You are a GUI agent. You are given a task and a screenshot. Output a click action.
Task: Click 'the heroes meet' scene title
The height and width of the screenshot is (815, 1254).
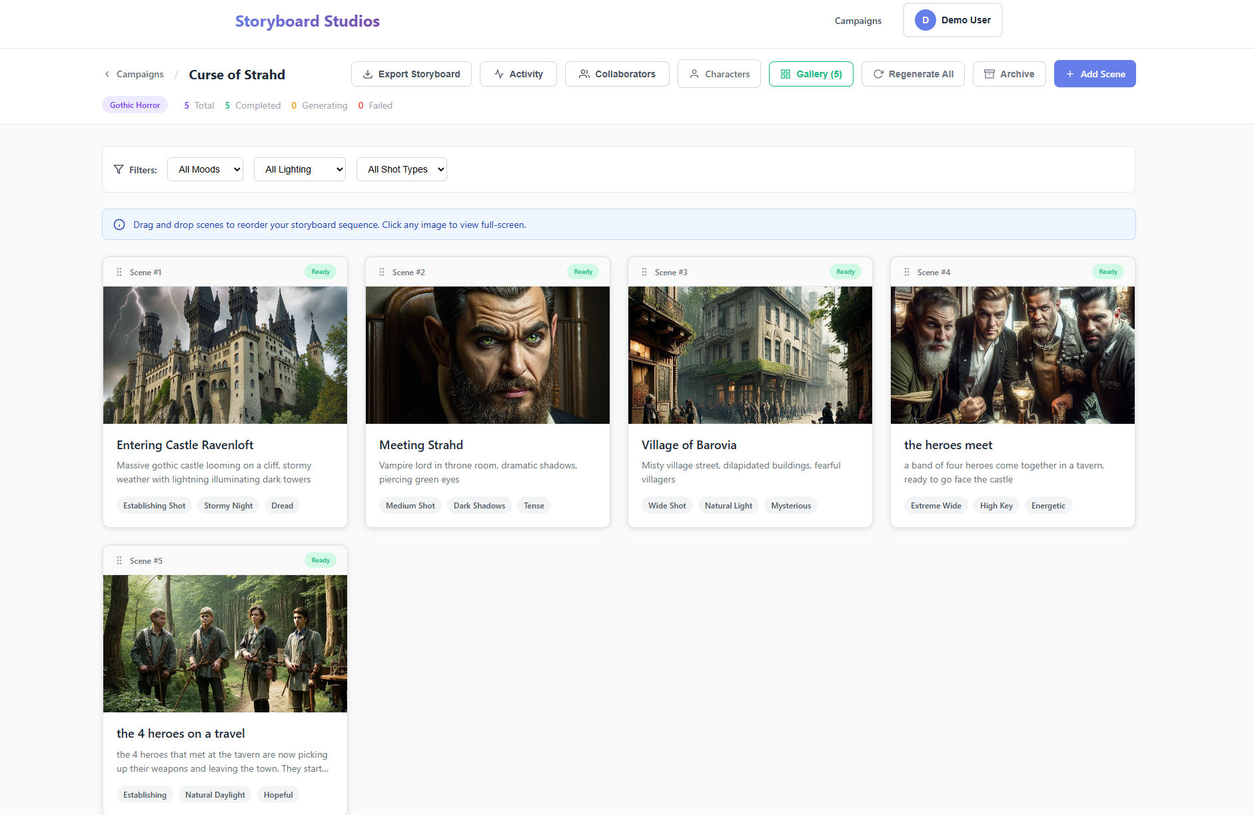tap(948, 445)
